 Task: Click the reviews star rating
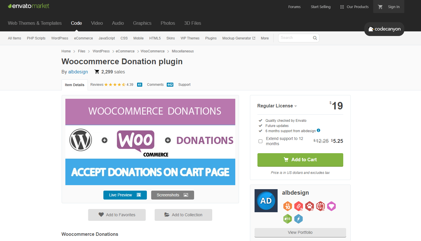[115, 85]
